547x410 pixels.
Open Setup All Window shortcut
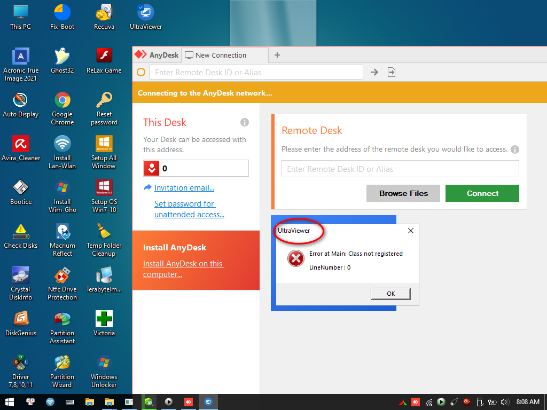[x=104, y=152]
